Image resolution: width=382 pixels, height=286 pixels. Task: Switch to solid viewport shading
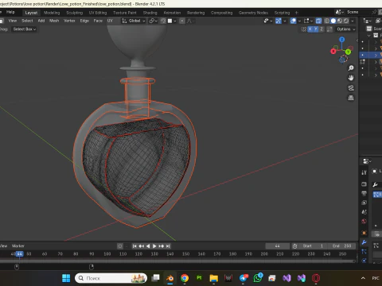click(333, 21)
